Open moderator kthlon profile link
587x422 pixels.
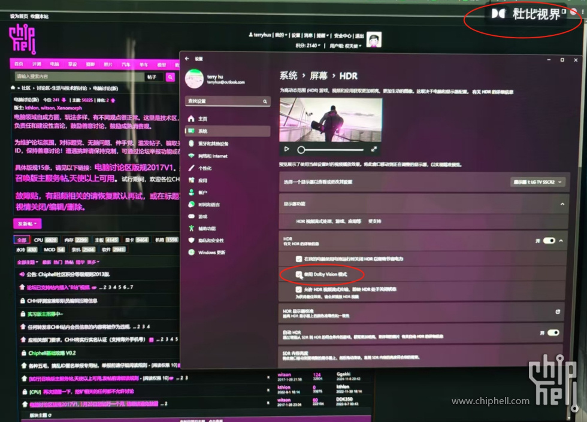pyautogui.click(x=31, y=108)
